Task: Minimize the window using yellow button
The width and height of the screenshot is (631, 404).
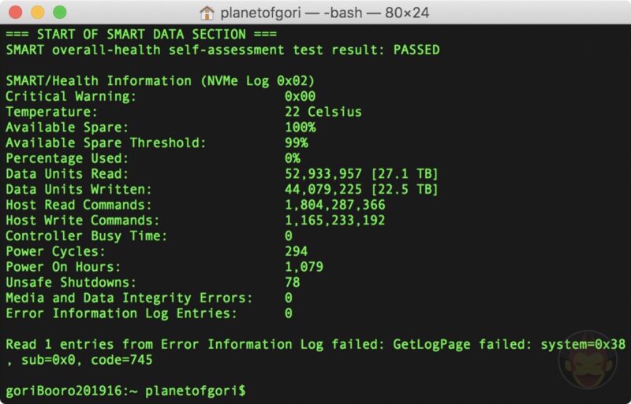Action: (x=37, y=13)
